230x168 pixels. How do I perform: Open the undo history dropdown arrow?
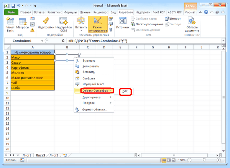pos(23,6)
